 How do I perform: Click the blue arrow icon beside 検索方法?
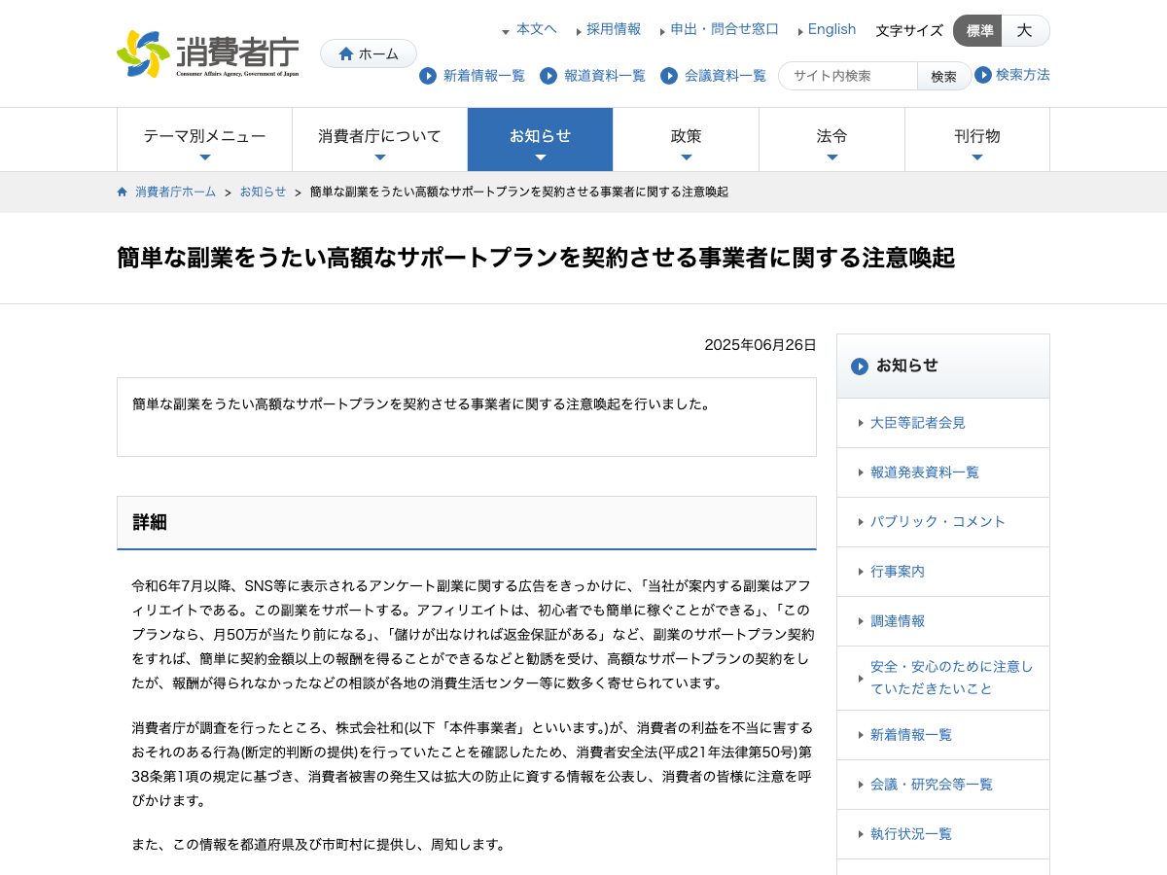point(983,75)
